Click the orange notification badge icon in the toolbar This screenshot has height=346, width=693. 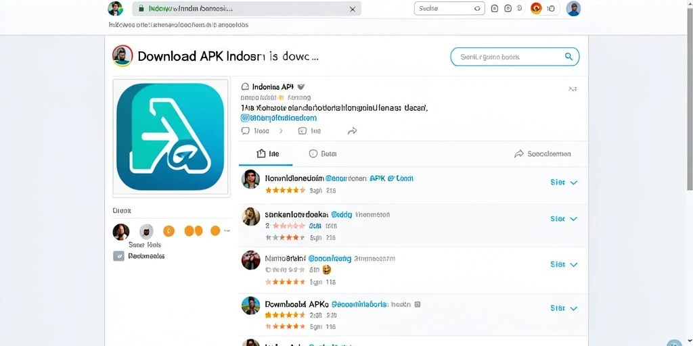(x=536, y=8)
